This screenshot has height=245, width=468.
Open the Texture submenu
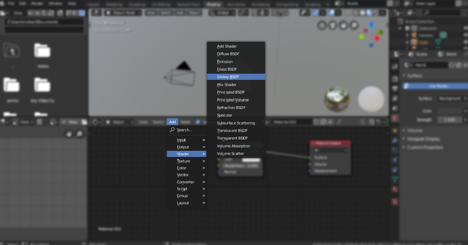point(187,161)
